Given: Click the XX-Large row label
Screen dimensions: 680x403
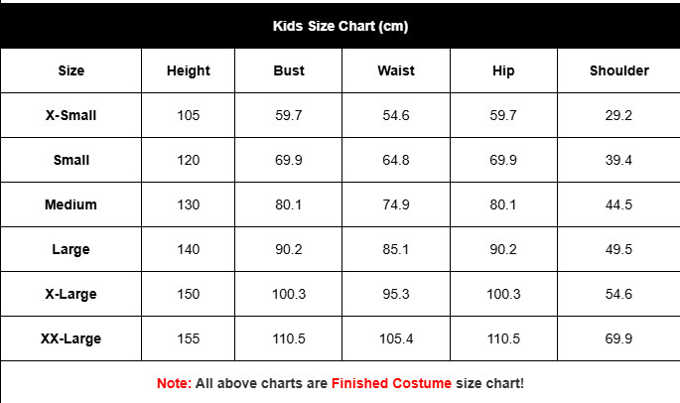Looking at the screenshot, I should (71, 338).
